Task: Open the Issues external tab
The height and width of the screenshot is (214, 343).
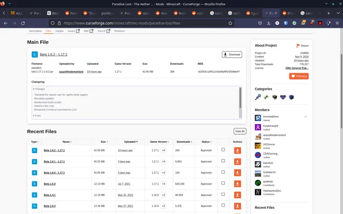Action: [x=73, y=31]
